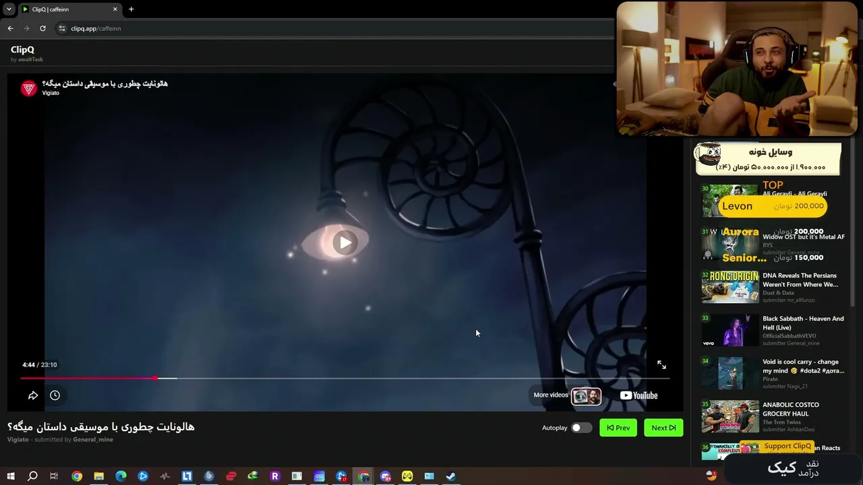The width and height of the screenshot is (863, 485).
Task: Click the More videos thumbnail
Action: tap(586, 395)
